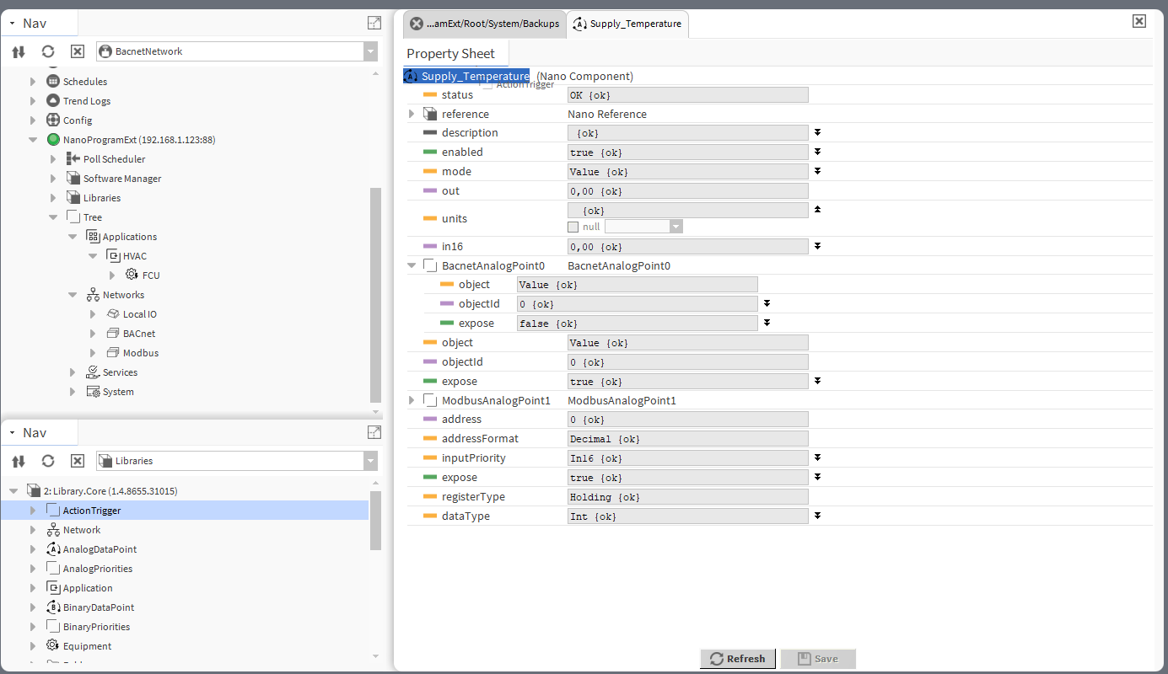Image resolution: width=1168 pixels, height=674 pixels.
Task: Select the FCU gear icon in the tree
Action: pos(132,275)
